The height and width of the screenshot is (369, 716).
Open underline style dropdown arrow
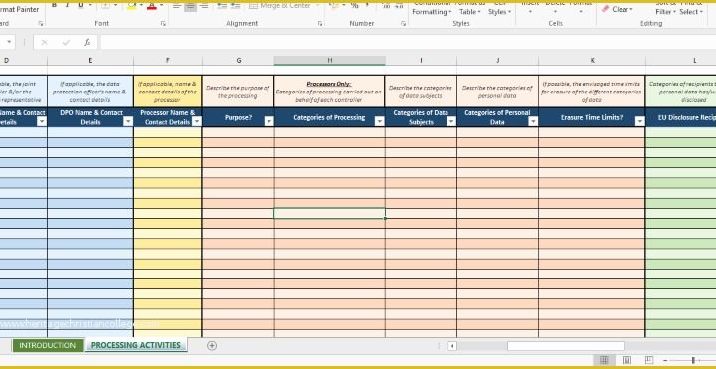click(89, 5)
